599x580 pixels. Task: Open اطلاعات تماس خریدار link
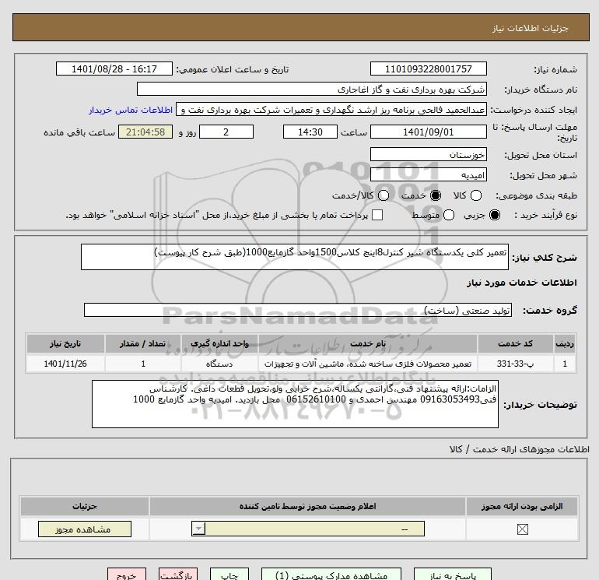131,110
